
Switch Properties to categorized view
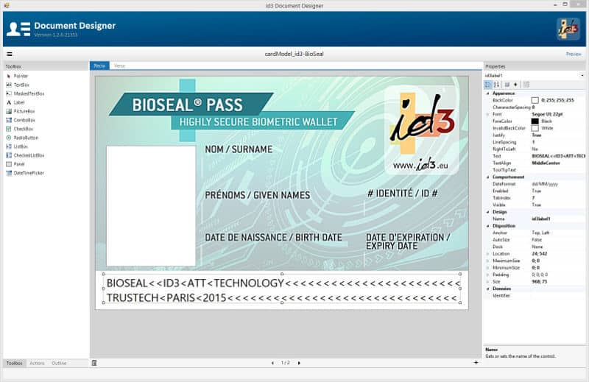488,85
